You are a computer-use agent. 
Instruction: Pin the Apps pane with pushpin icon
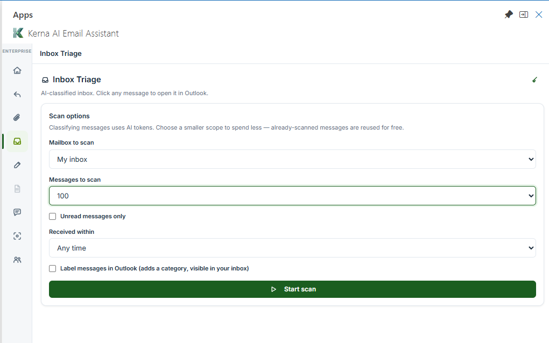(x=509, y=15)
